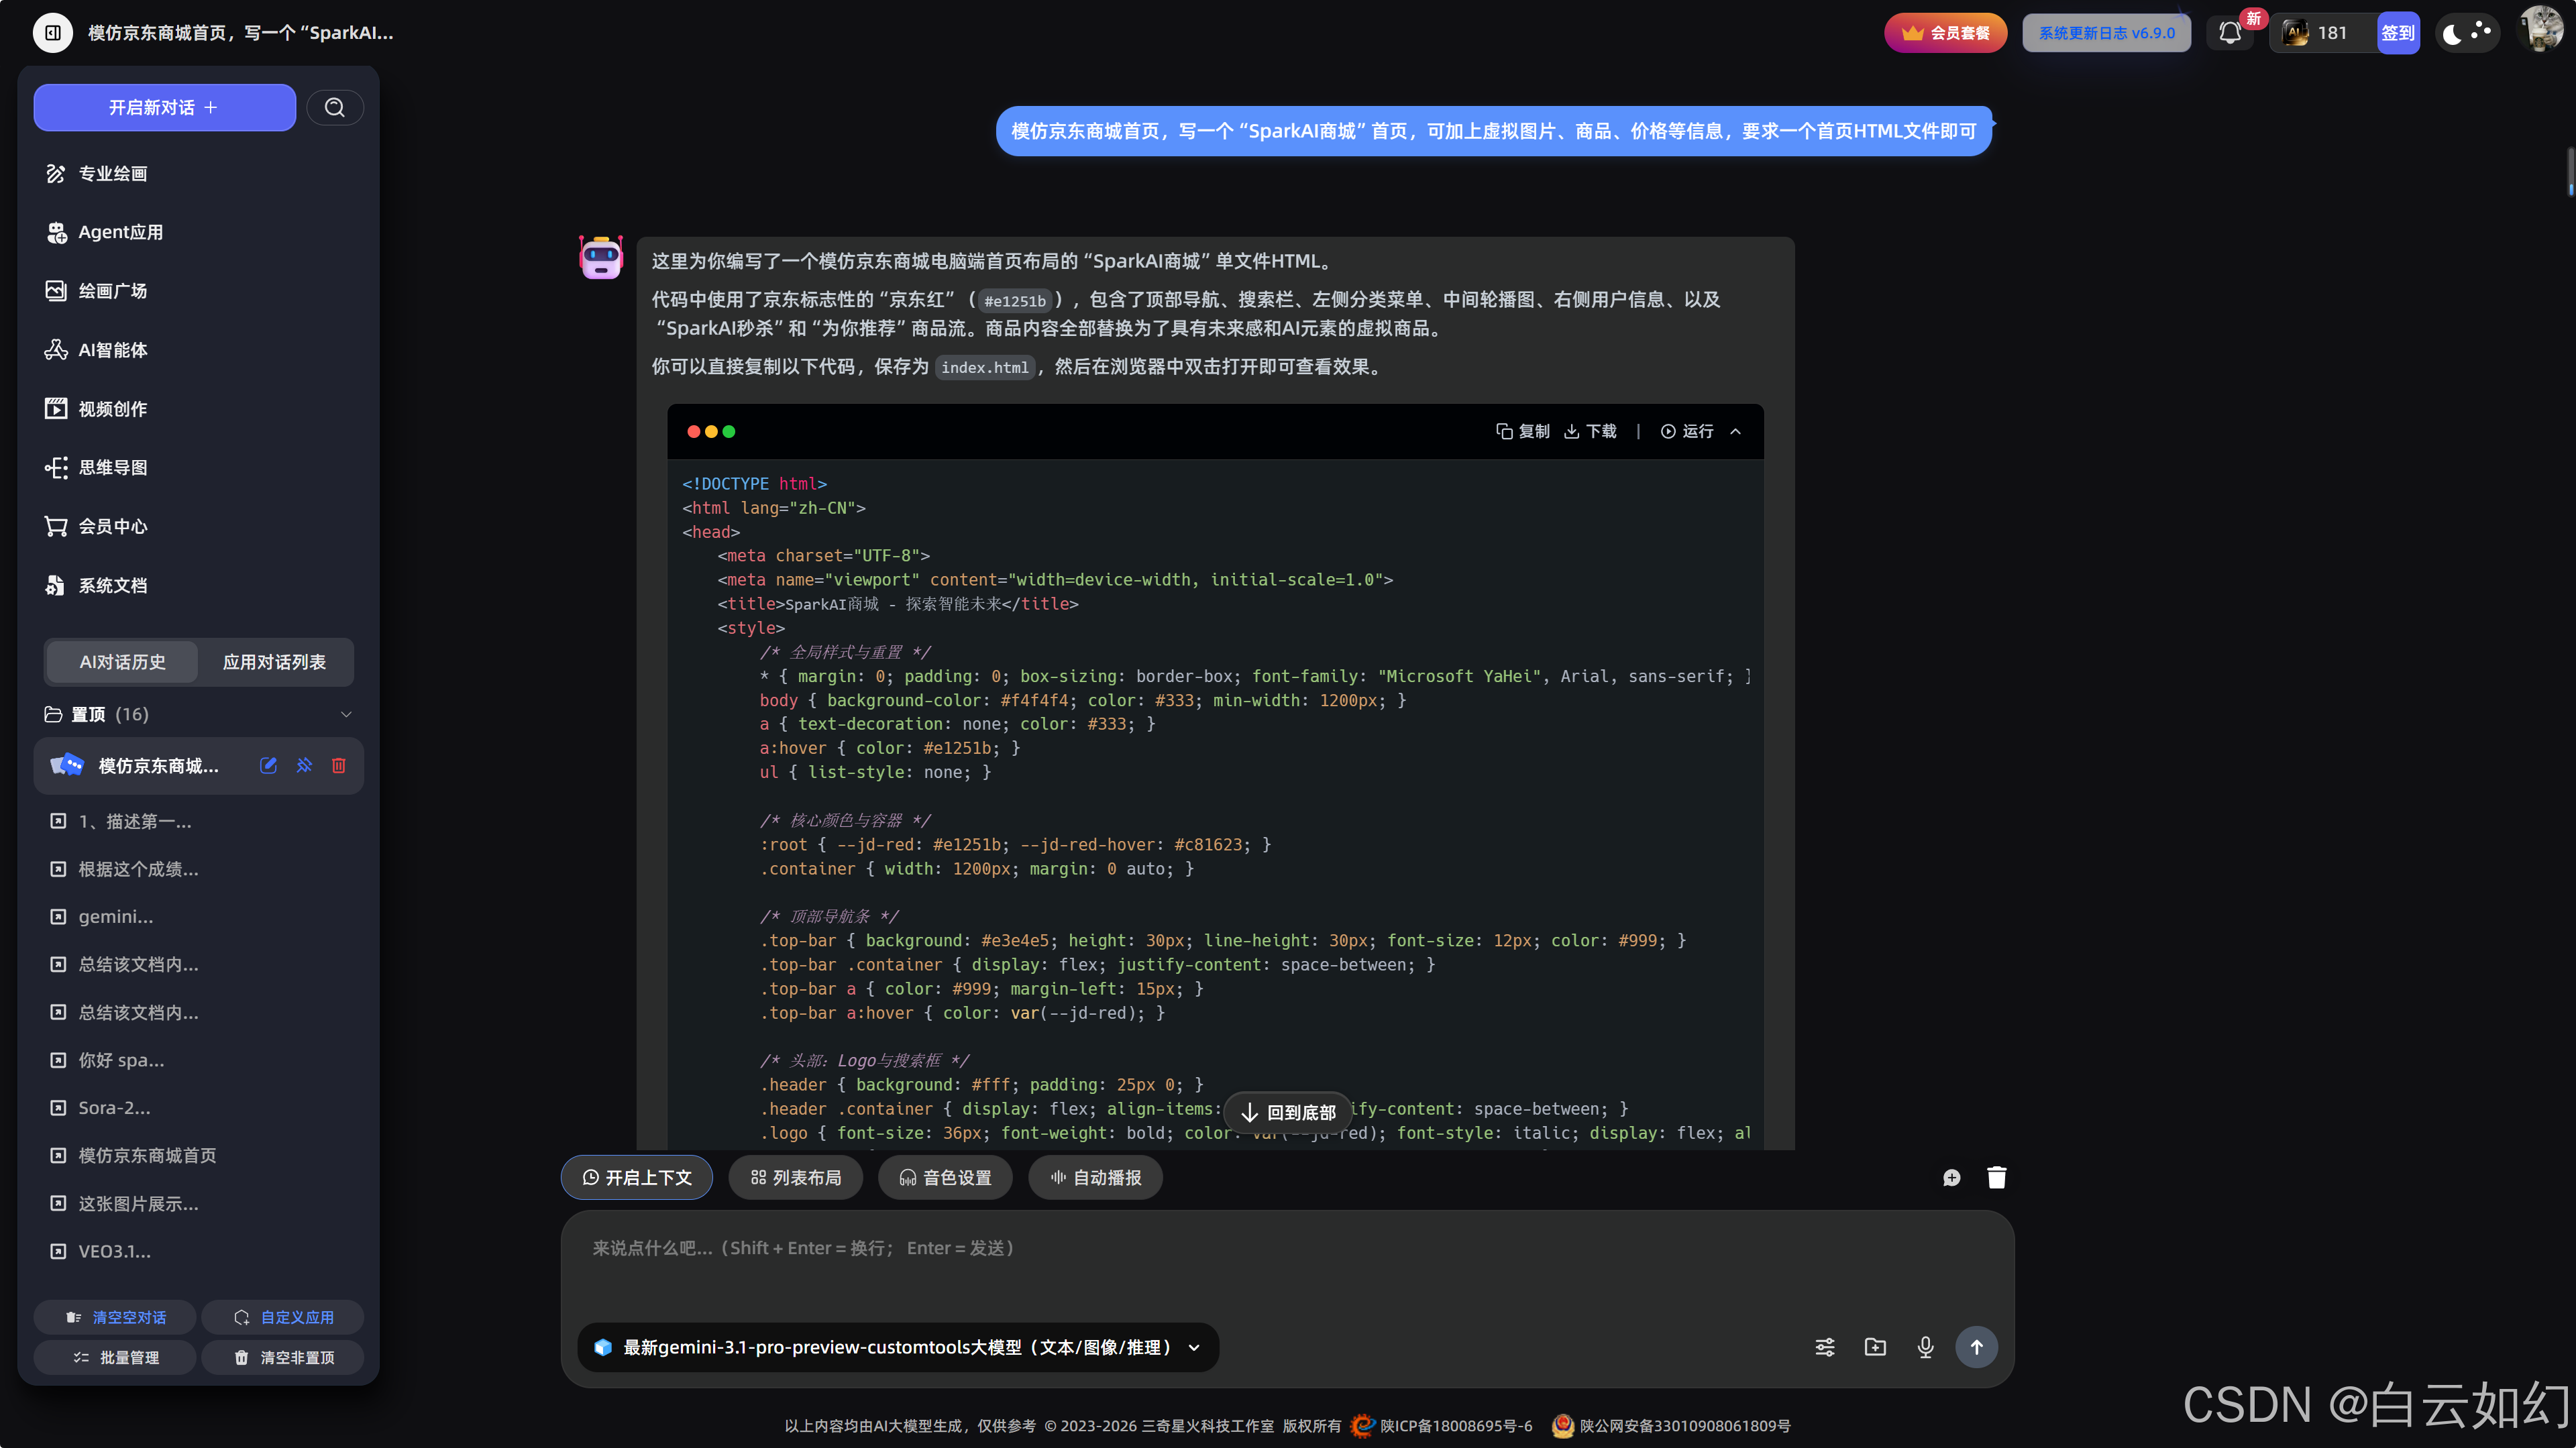The image size is (2576, 1448).
Task: Click the microphone voice input icon
Action: click(x=1925, y=1347)
